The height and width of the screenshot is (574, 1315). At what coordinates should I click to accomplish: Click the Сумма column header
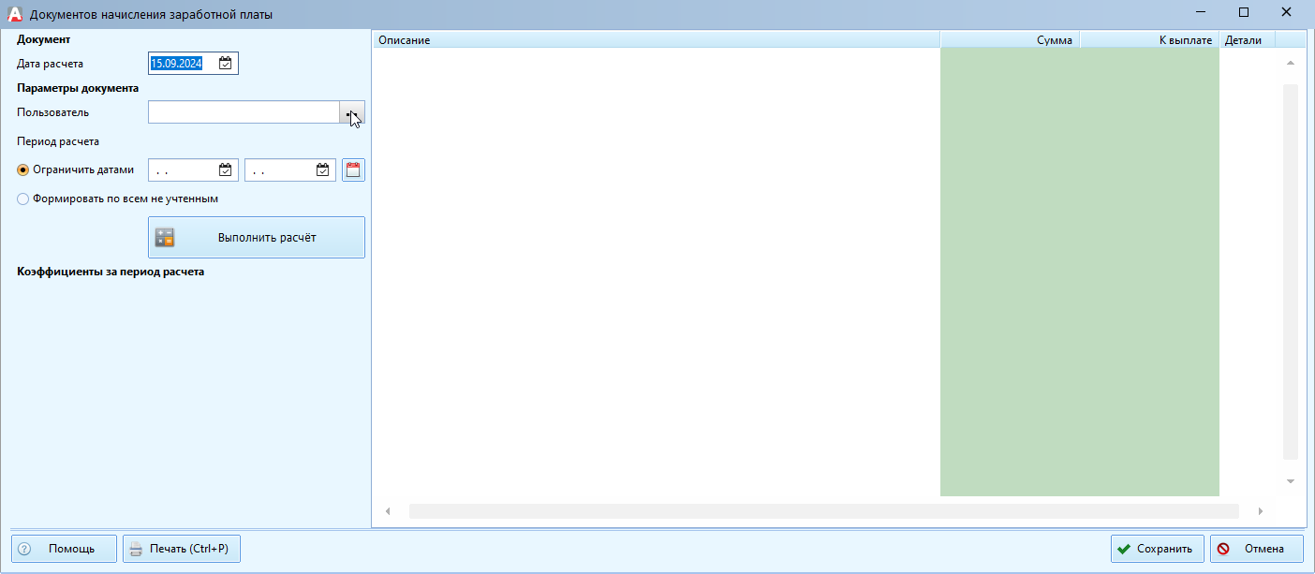point(1010,40)
